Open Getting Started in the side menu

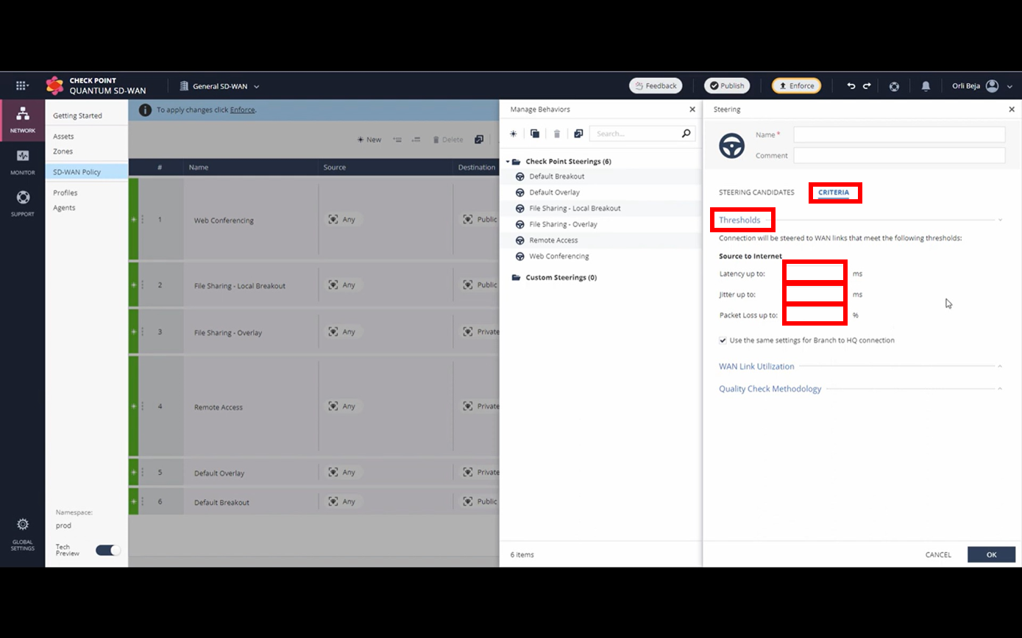pyautogui.click(x=77, y=115)
